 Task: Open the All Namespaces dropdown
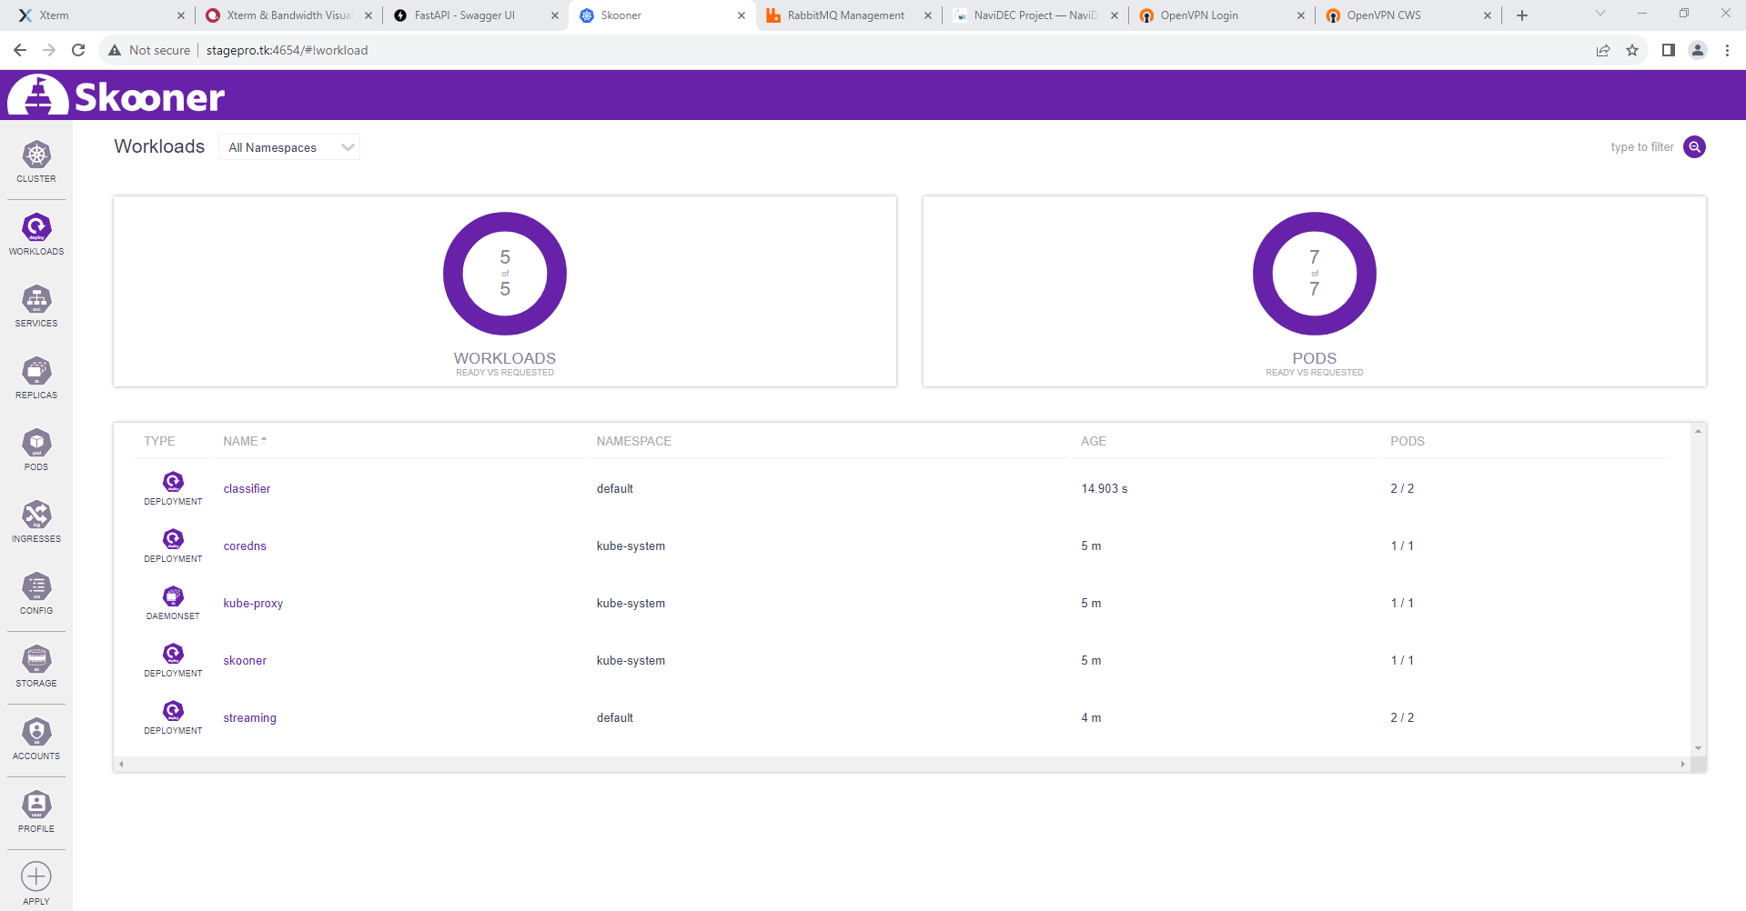tap(289, 147)
